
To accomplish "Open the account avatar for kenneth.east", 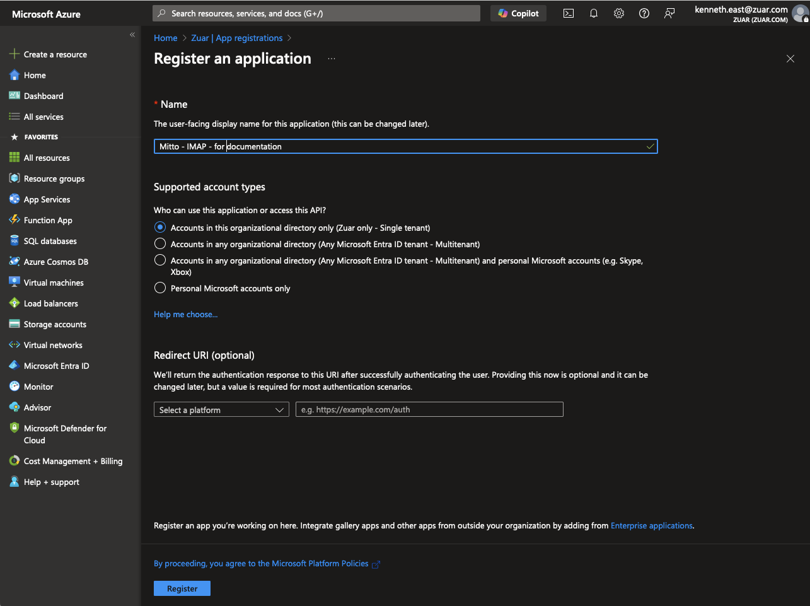I will 801,14.
